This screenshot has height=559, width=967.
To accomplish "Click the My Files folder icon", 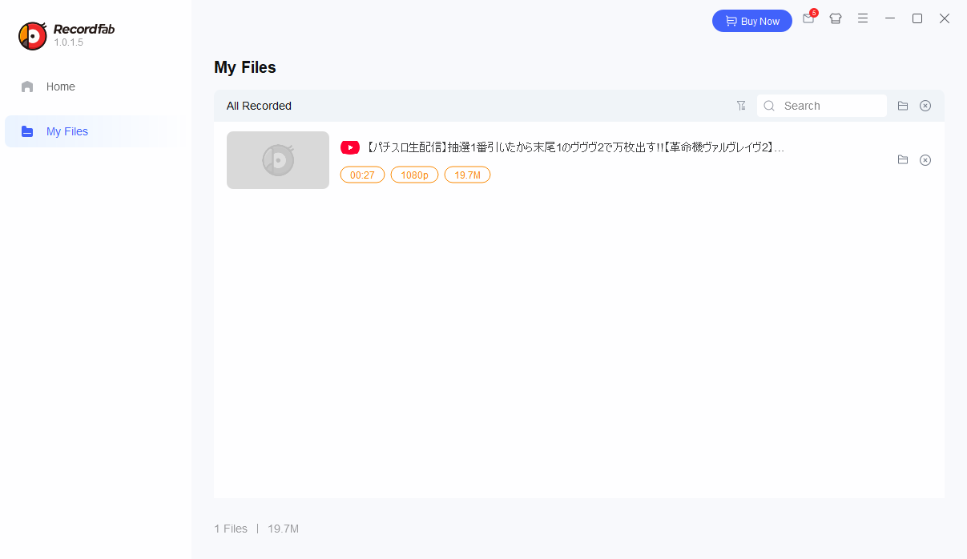I will (28, 131).
